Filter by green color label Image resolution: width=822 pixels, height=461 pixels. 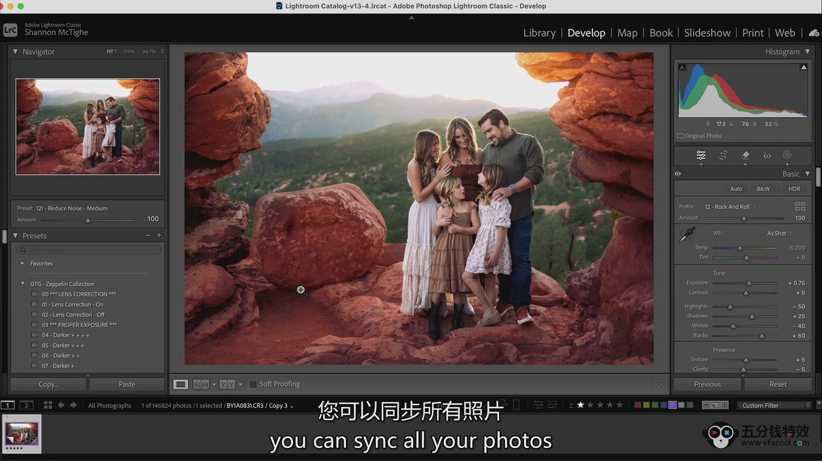tap(656, 405)
